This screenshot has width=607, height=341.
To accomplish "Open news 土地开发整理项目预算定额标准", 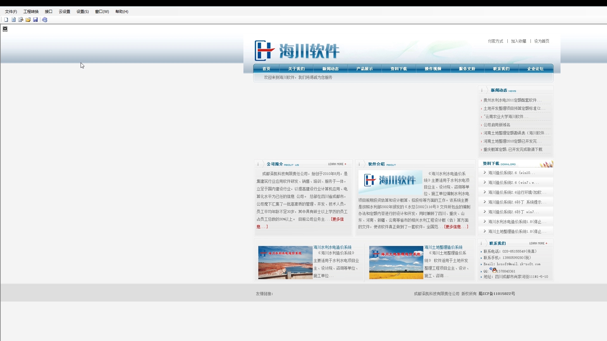I will tap(514, 108).
